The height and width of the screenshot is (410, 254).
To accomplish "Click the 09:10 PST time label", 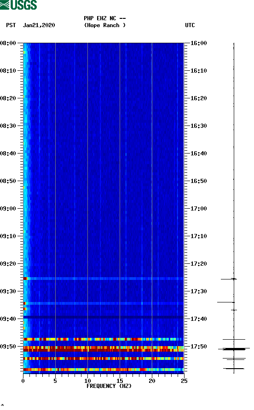I will pos(8,236).
